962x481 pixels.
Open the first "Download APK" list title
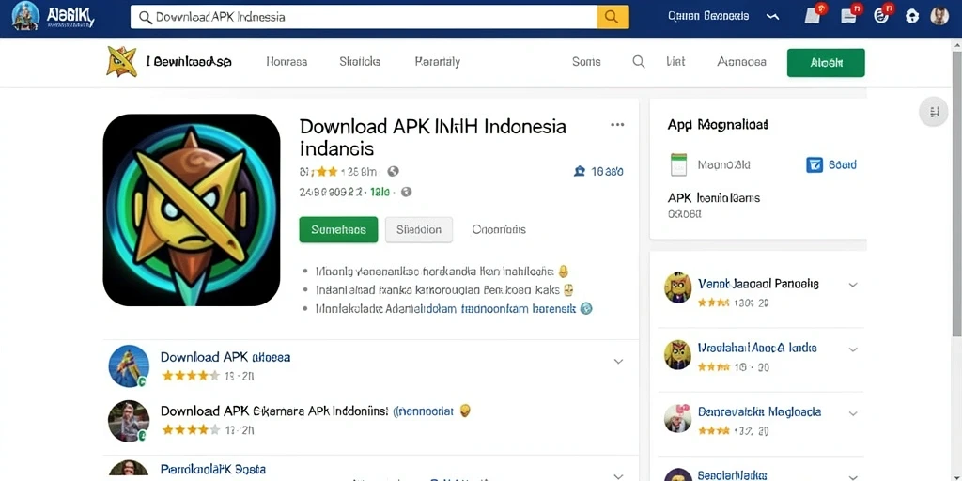pyautogui.click(x=225, y=357)
